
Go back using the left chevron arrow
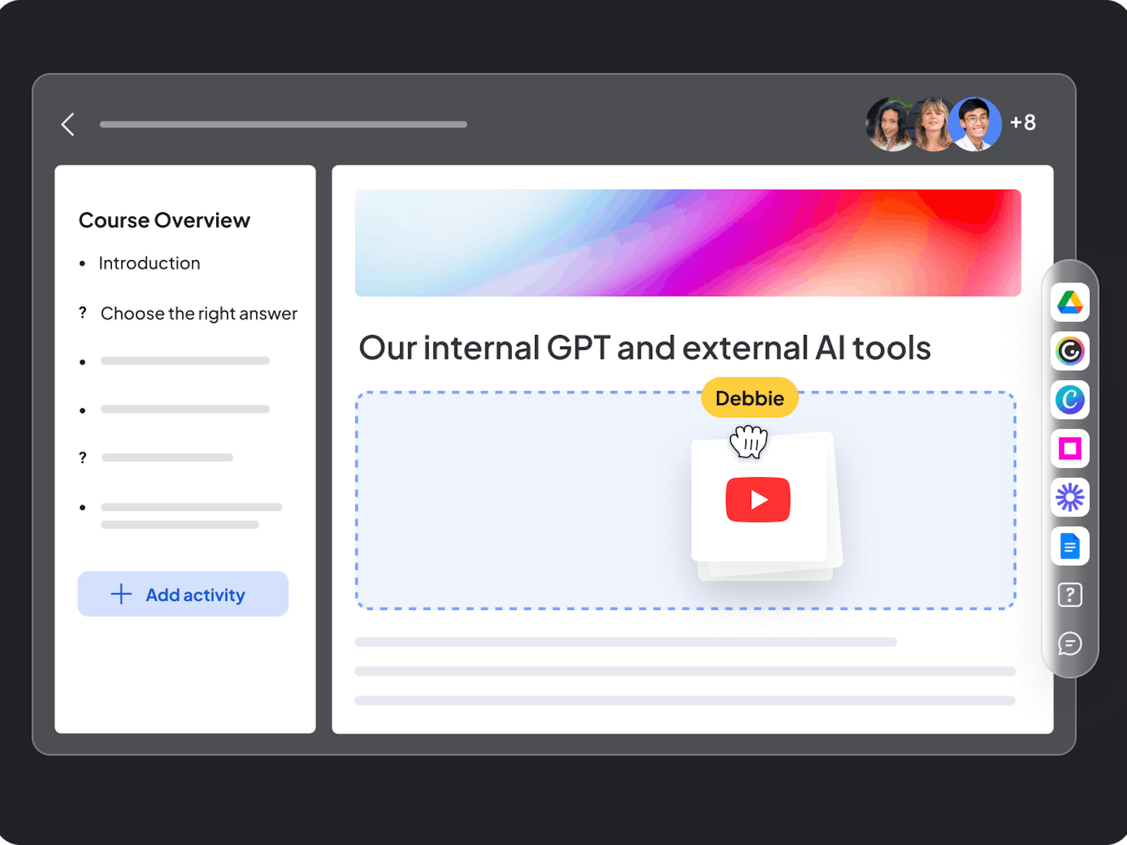coord(68,124)
